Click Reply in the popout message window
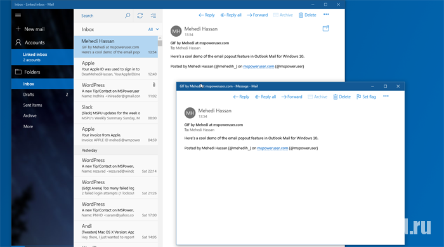The height and width of the screenshot is (247, 444). point(241,97)
